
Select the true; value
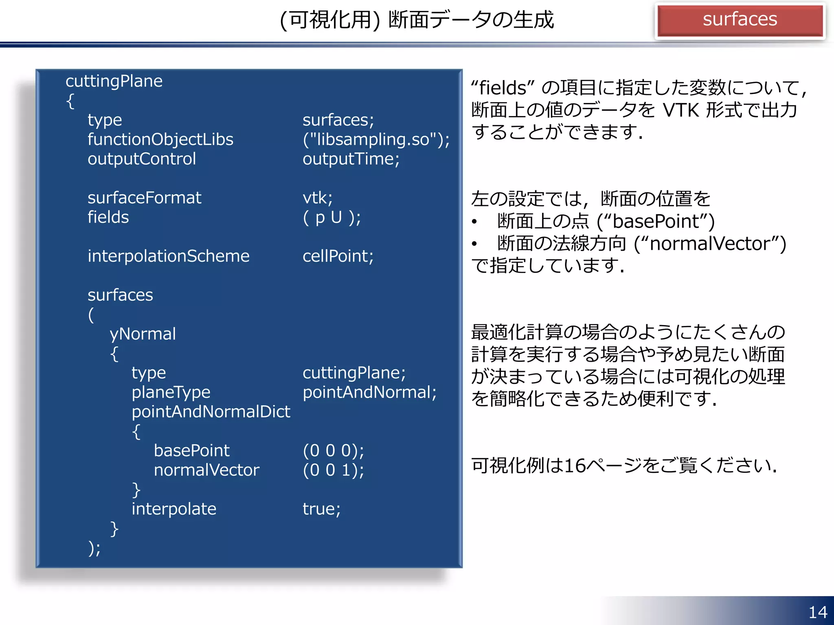point(322,509)
